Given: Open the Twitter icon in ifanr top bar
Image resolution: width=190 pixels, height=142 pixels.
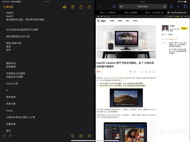Looking at the screenshot, I should (x=98, y=17).
